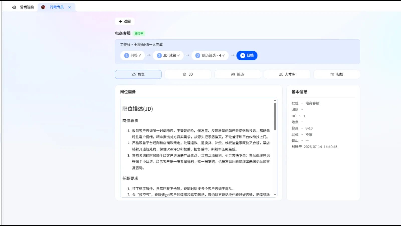The width and height of the screenshot is (401, 226).
Task: Click the people icon on 人才库 tab
Action: [x=281, y=74]
